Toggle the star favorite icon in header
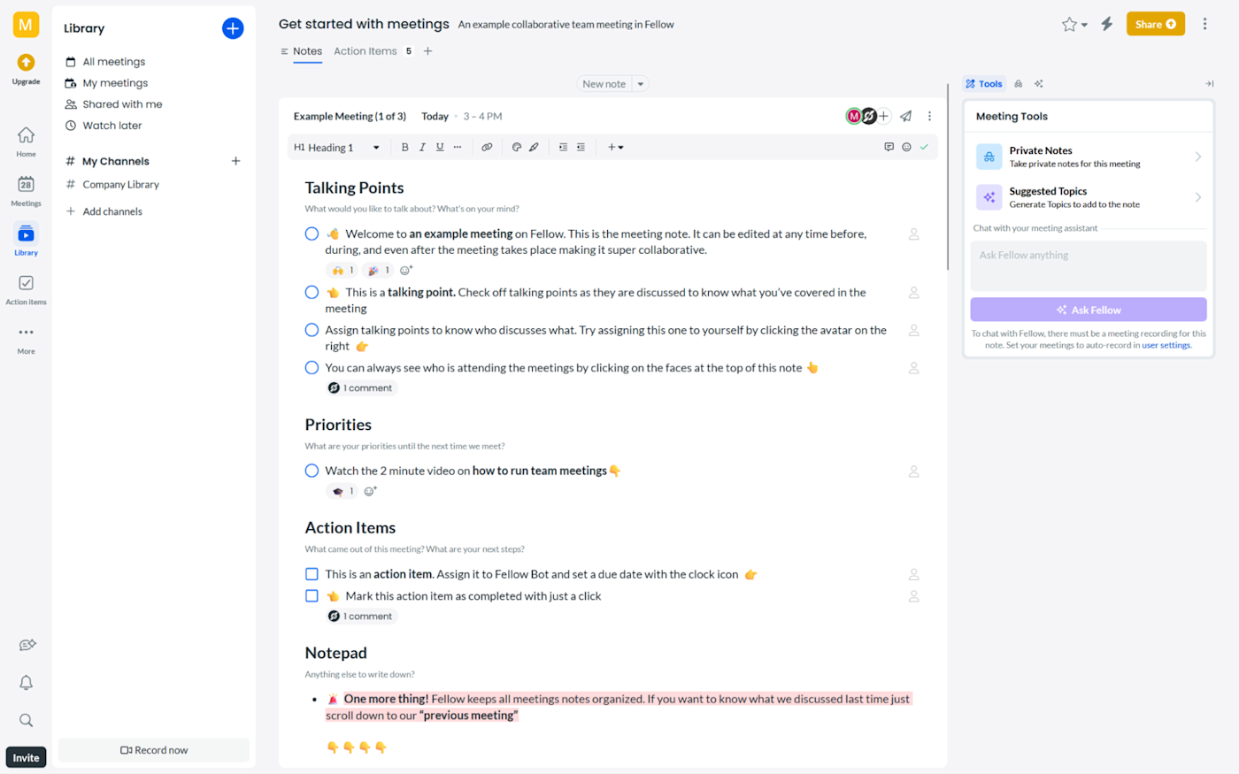Viewport: 1239px width, 774px height. 1069,24
